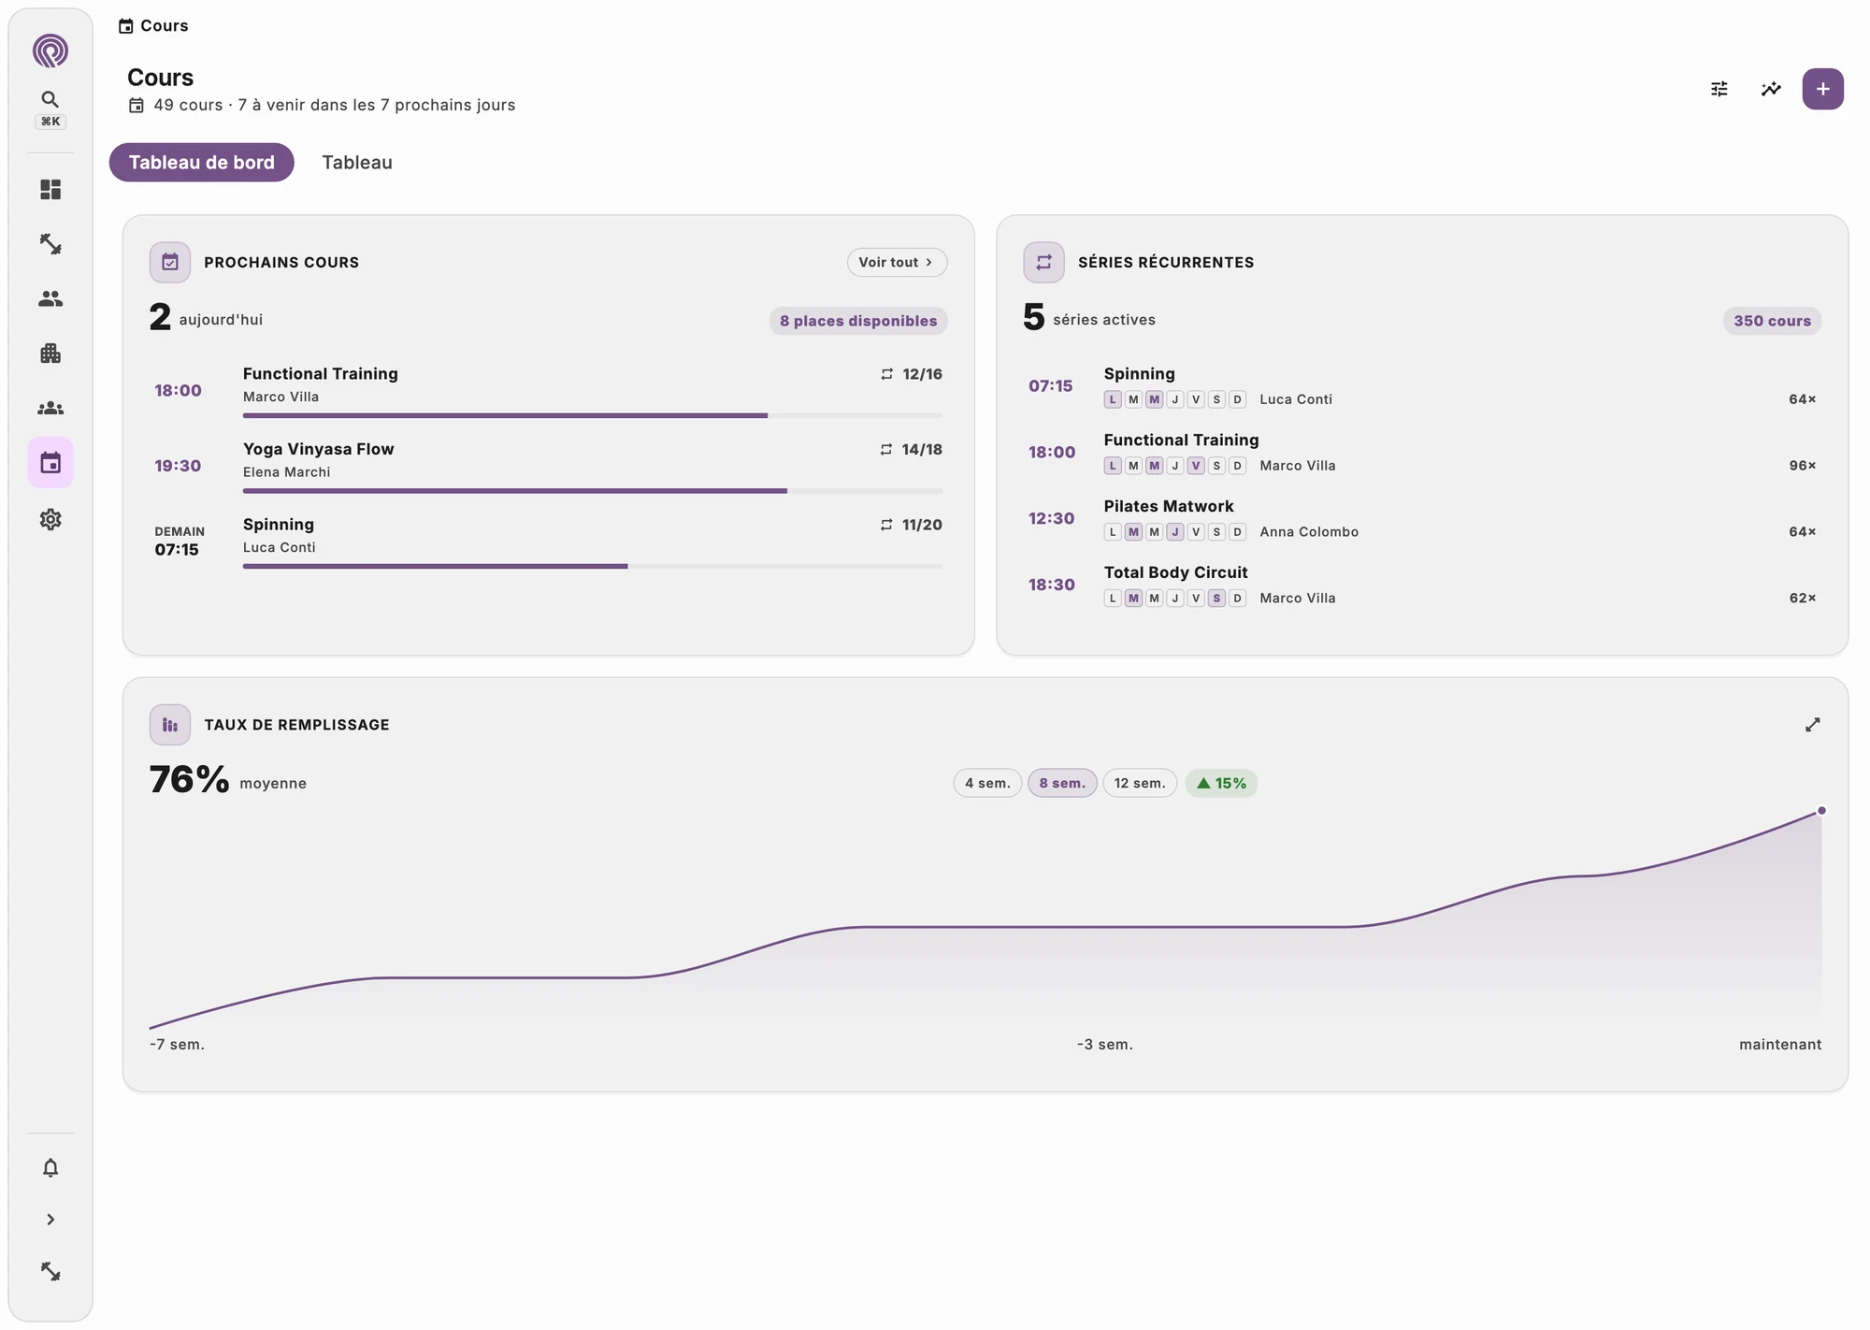Open the building facilities icon in sidebar

[x=50, y=354]
